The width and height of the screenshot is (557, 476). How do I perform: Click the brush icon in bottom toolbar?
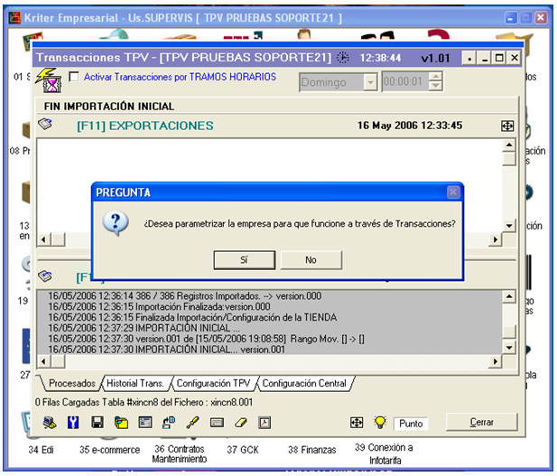click(192, 423)
